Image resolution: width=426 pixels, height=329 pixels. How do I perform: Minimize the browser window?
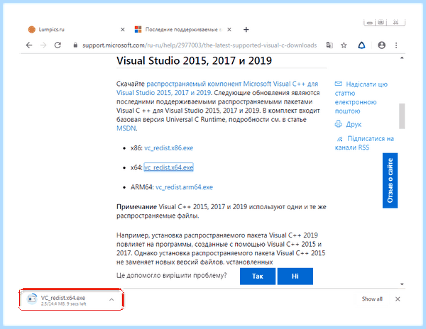coord(370,23)
